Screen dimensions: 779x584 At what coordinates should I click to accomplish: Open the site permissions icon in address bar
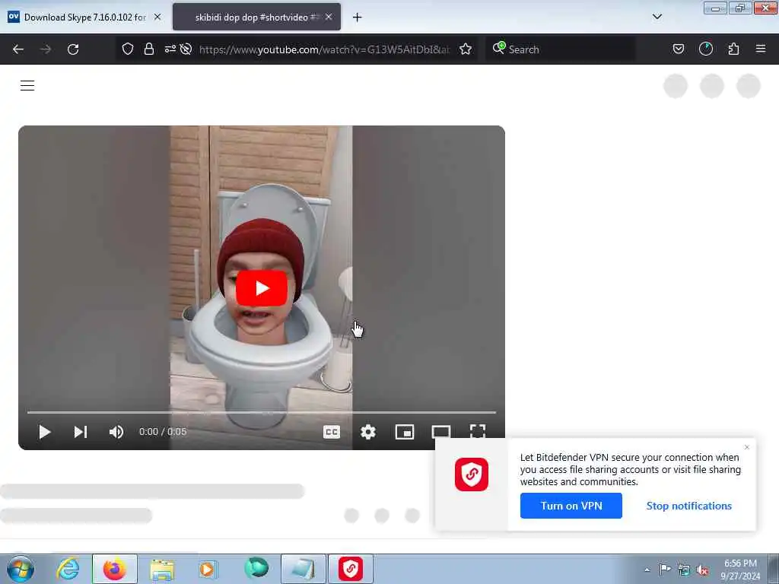170,49
